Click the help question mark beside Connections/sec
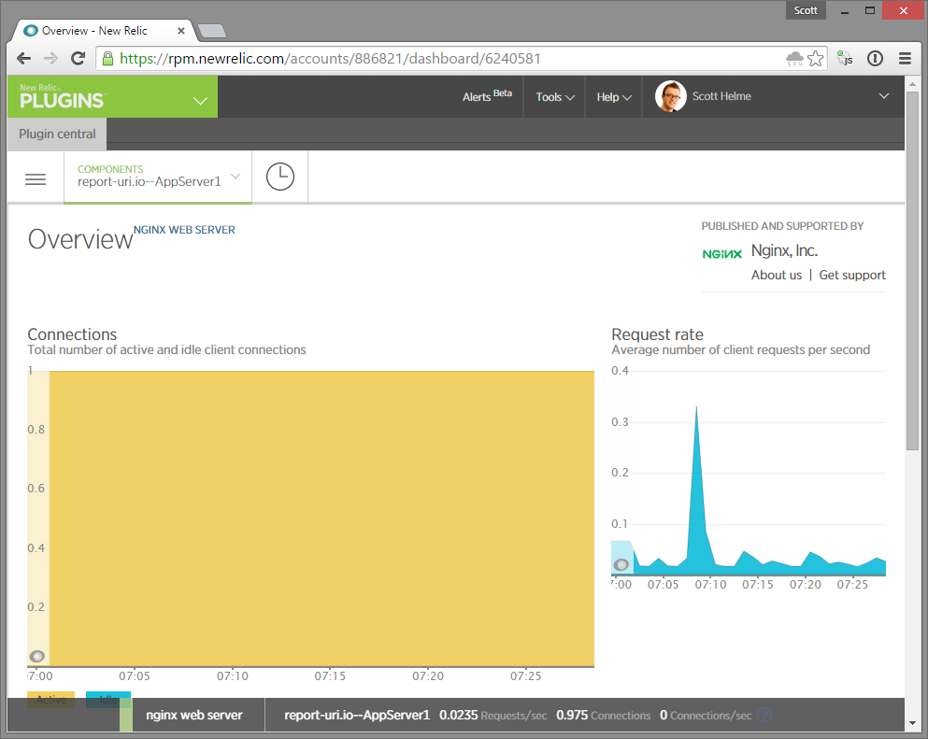The image size is (928, 739). [x=764, y=714]
